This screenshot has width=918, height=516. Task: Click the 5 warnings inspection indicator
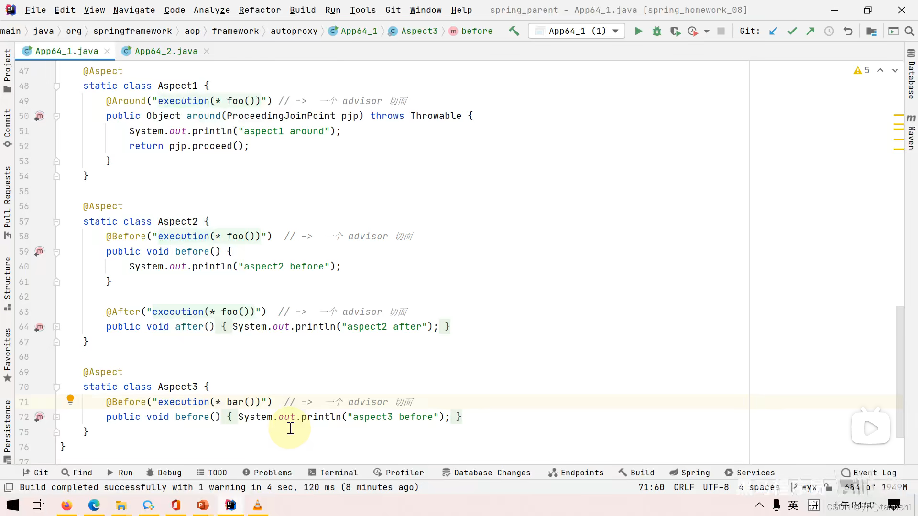[862, 70]
